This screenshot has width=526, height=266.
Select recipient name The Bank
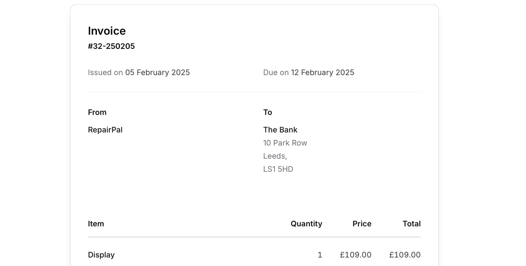tap(280, 130)
